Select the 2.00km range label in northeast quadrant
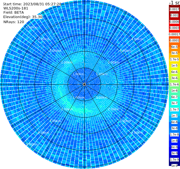The height and width of the screenshot is (169, 180). (114, 62)
